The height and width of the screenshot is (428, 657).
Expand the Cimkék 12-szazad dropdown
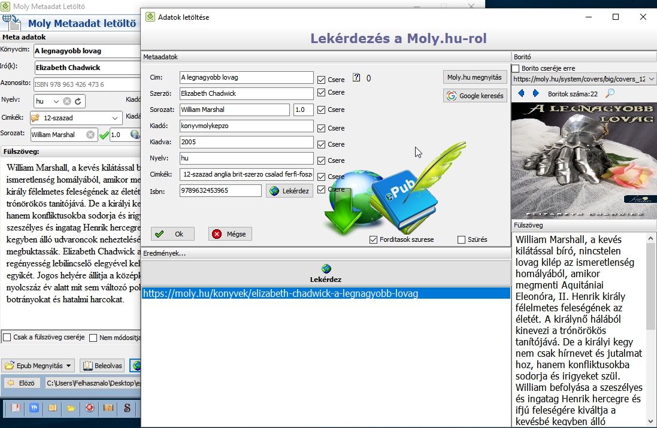click(115, 118)
